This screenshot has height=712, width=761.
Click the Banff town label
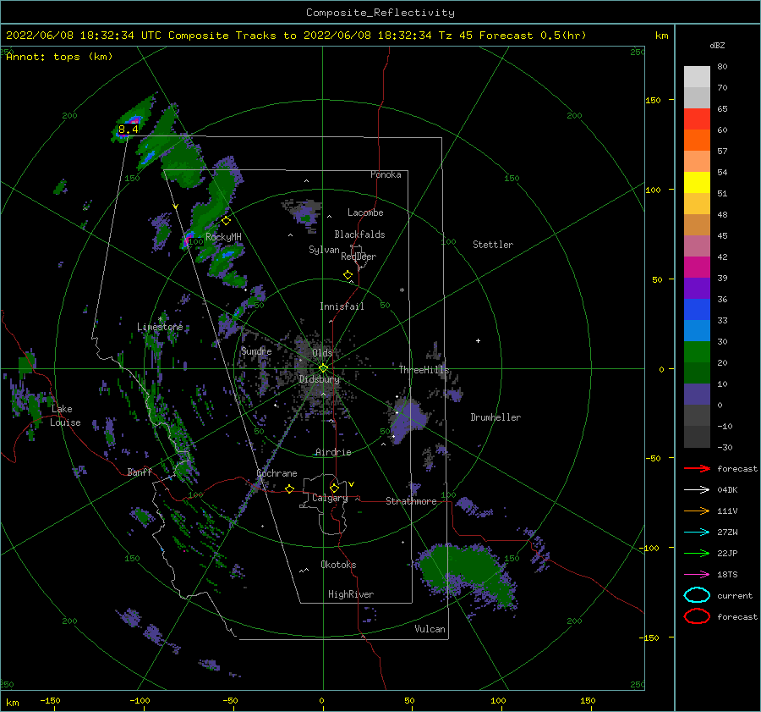coord(140,472)
